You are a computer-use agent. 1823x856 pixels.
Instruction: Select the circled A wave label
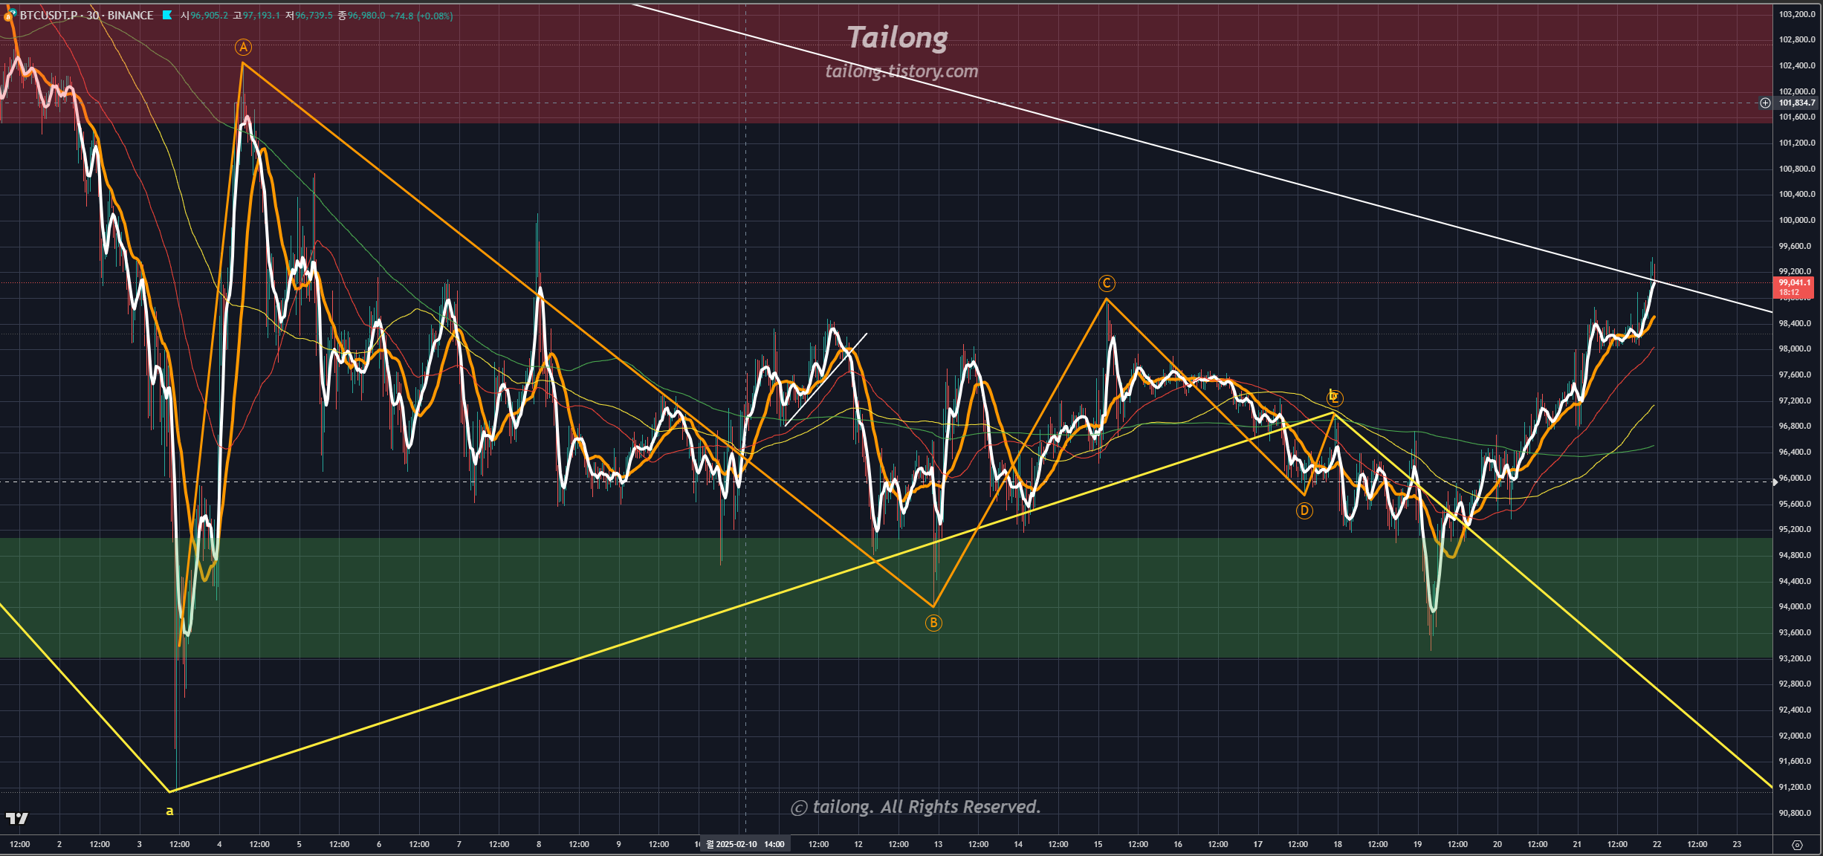(x=243, y=48)
